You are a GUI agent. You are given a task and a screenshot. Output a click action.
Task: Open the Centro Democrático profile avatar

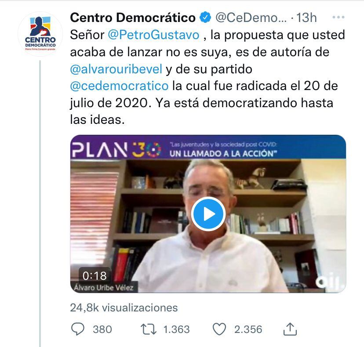(40, 34)
